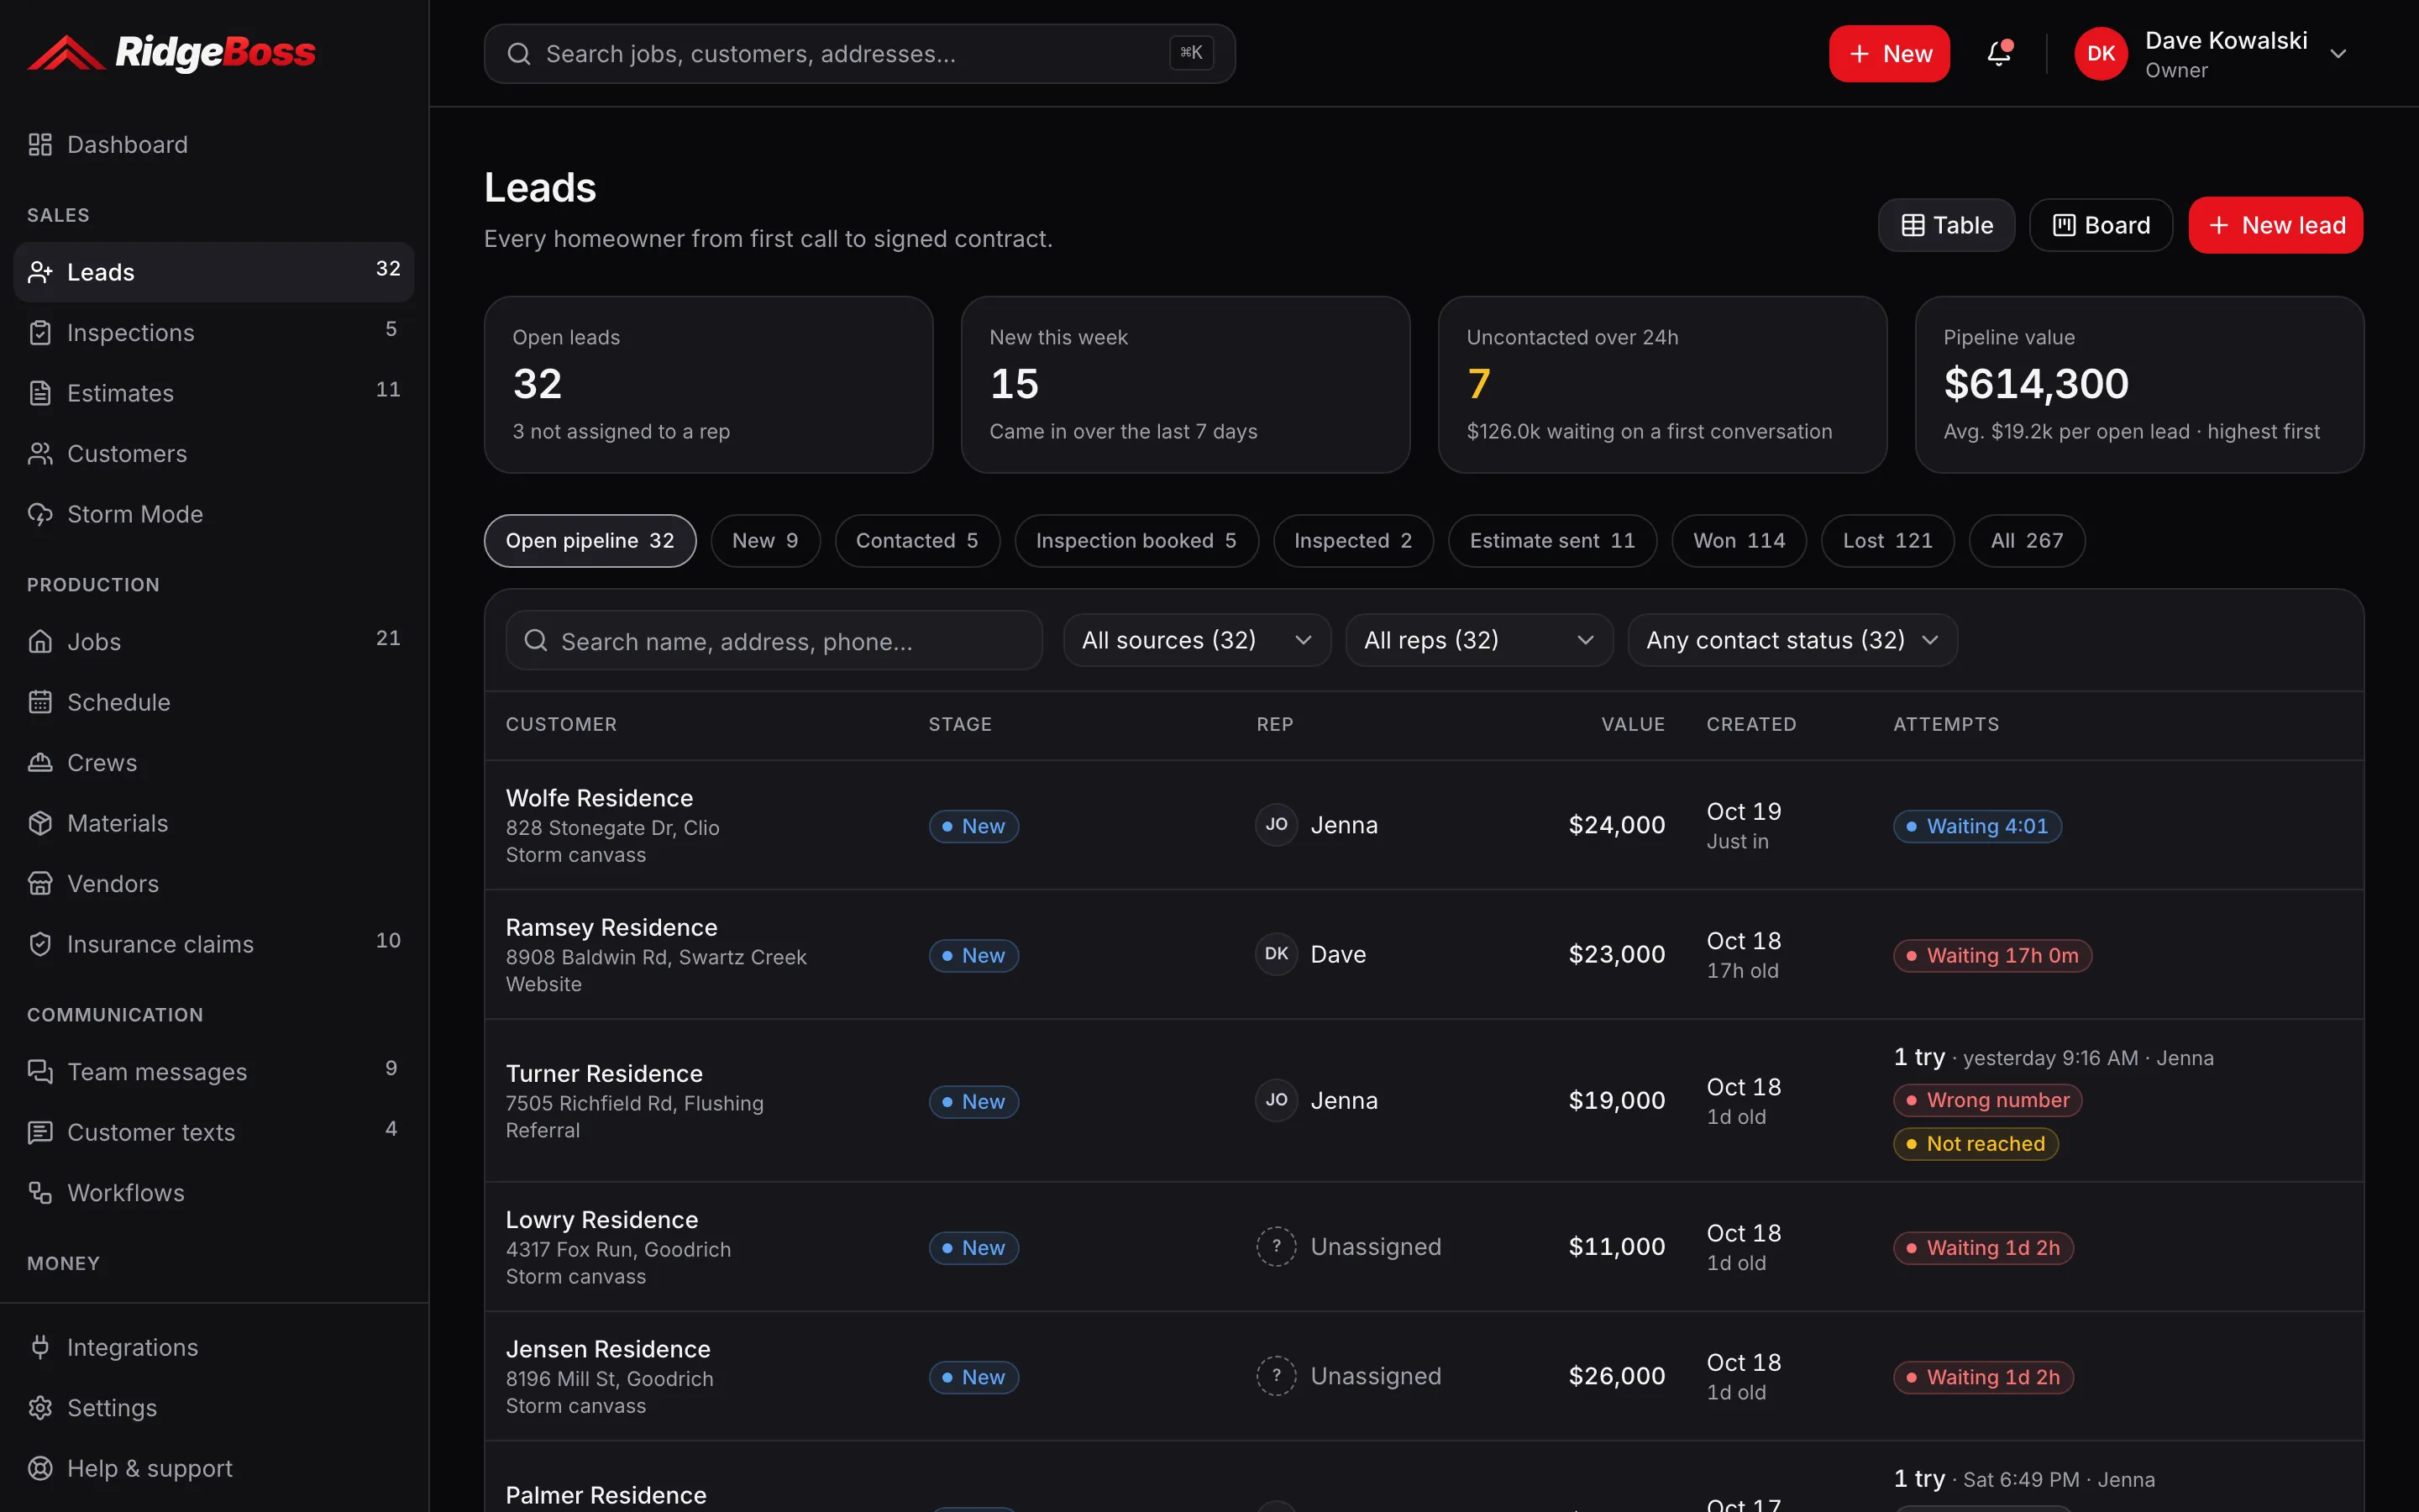The height and width of the screenshot is (1512, 2419).
Task: Click the Wrong number badge
Action: pos(1987,1100)
